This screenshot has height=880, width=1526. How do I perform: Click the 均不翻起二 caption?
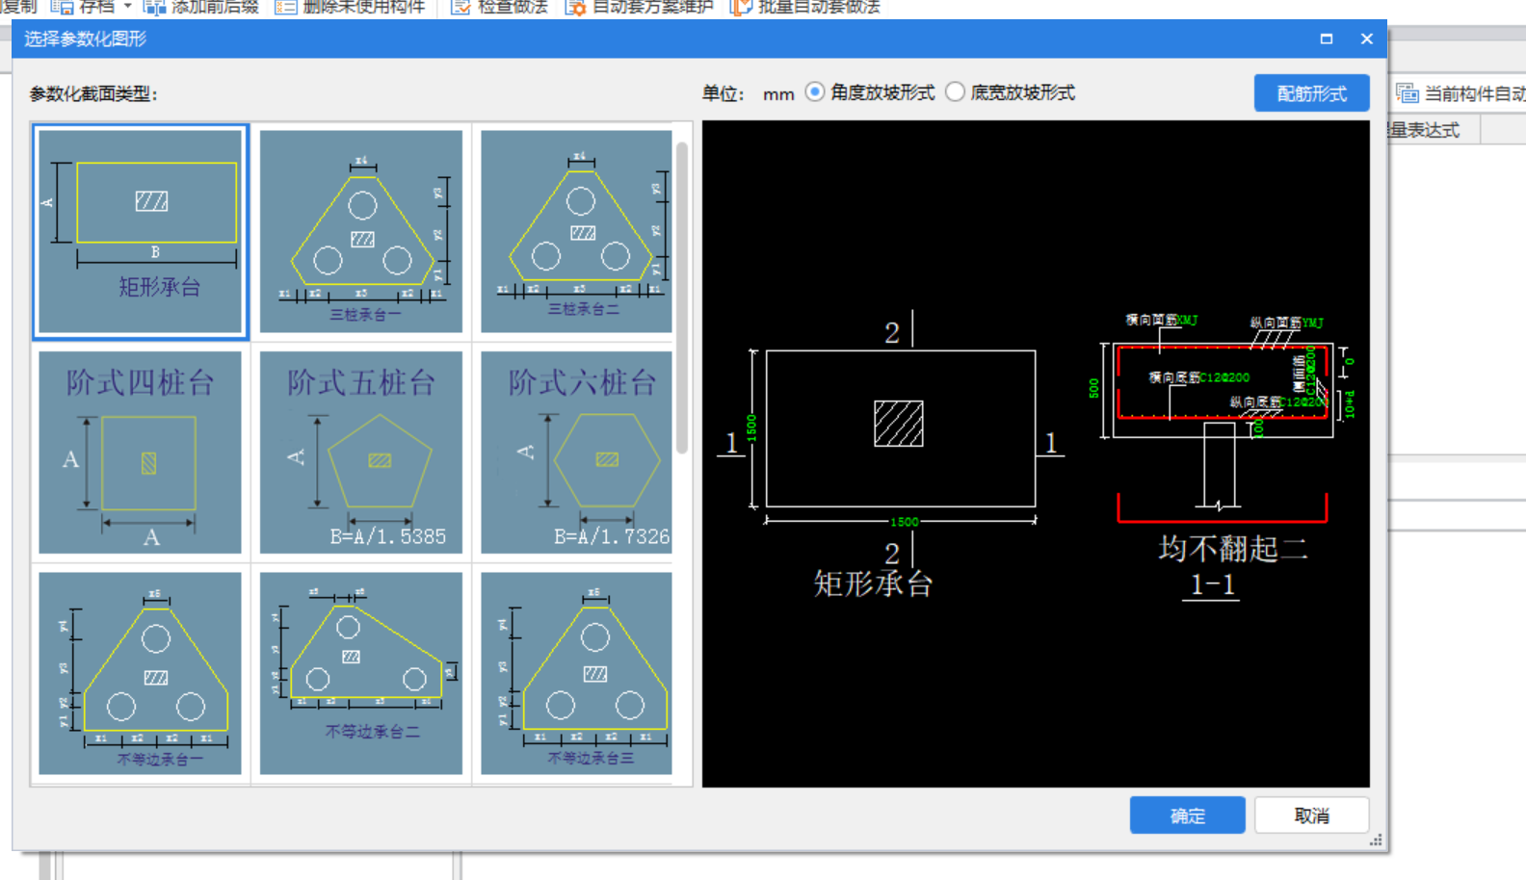tap(1232, 549)
